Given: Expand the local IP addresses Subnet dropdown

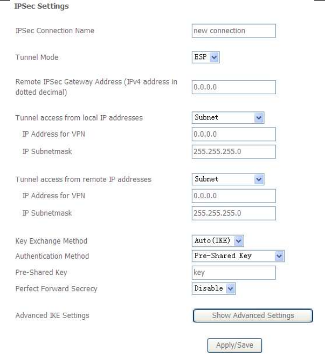Looking at the screenshot, I should coord(229,118).
